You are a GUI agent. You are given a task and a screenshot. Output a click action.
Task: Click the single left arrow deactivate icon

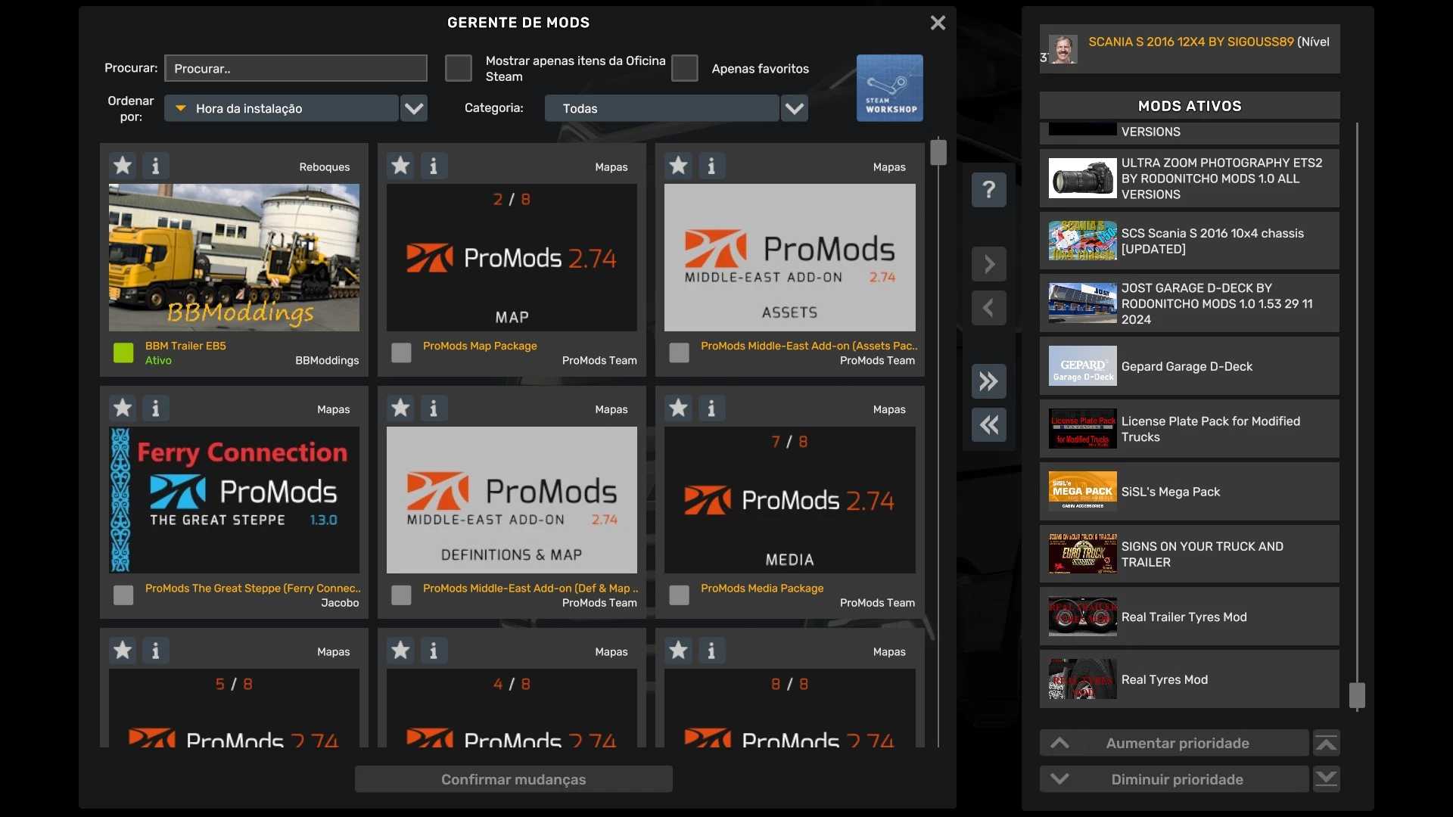(988, 309)
